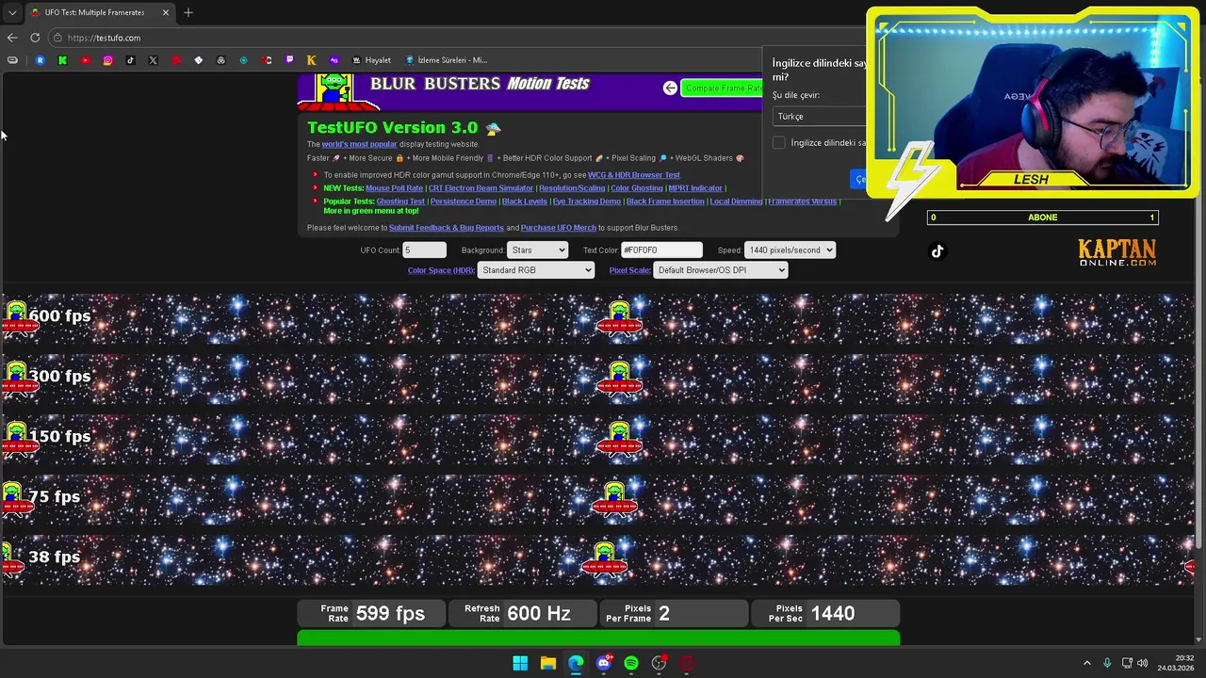Image resolution: width=1206 pixels, height=678 pixels.
Task: Click the Microsoft Edge taskbar icon
Action: pos(576,663)
